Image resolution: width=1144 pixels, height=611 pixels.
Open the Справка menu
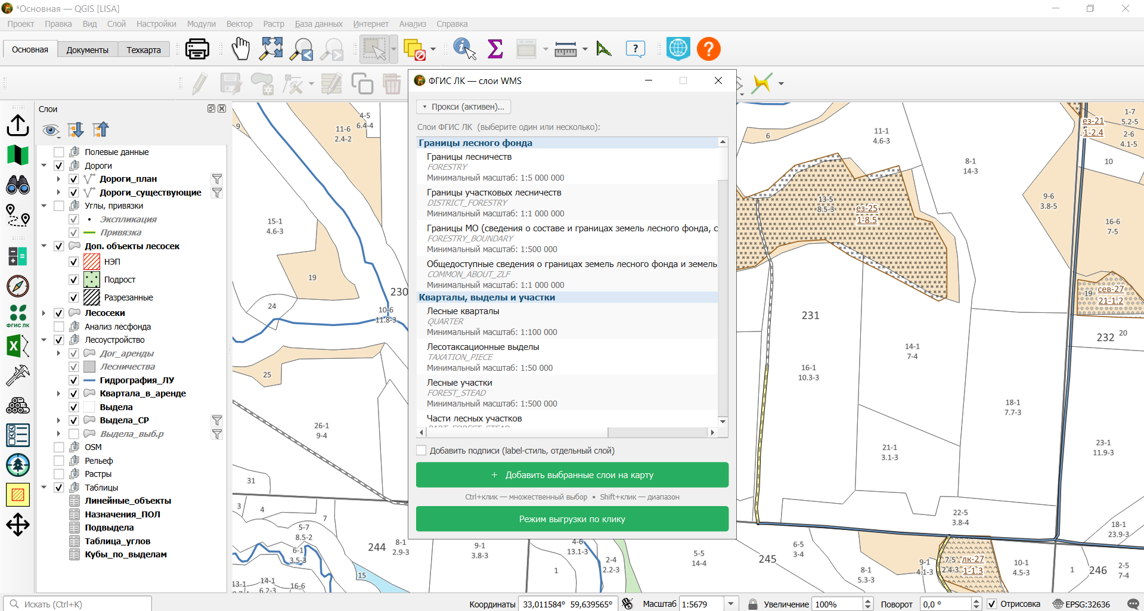coord(452,24)
